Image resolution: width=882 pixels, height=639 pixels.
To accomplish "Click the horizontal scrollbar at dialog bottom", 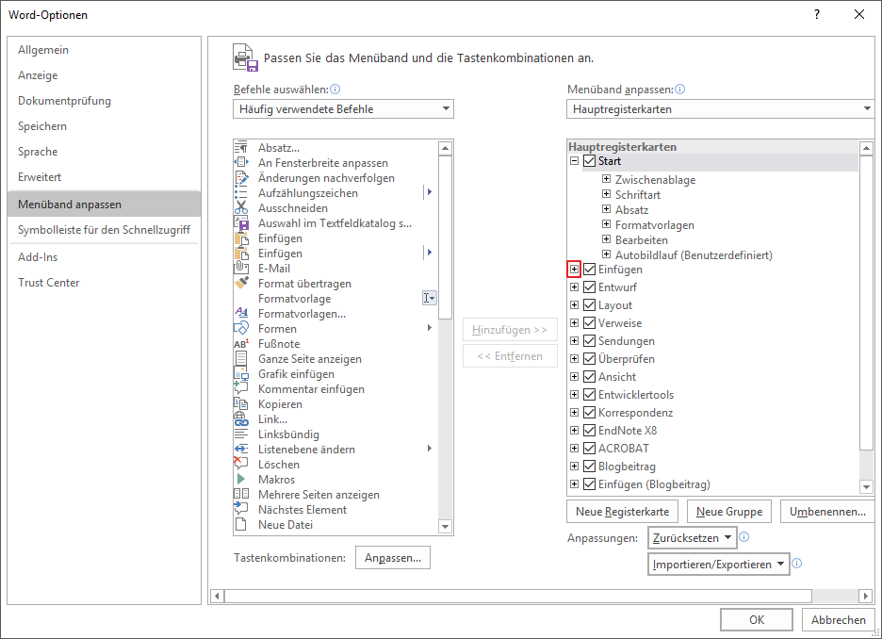I will pos(514,596).
